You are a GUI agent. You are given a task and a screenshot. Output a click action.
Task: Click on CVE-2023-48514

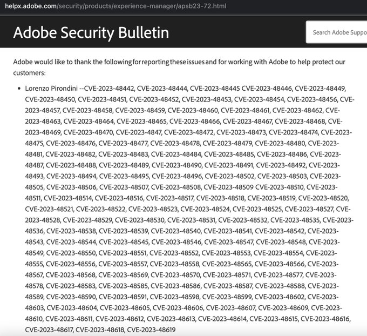click(x=68, y=198)
